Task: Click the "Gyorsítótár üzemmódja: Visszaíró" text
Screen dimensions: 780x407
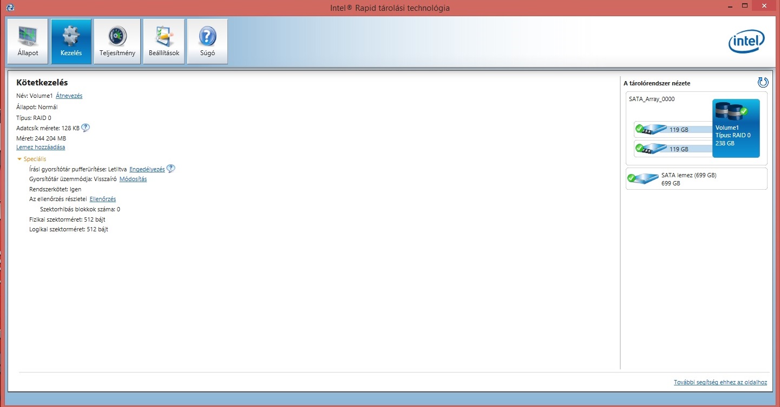Action: point(73,179)
